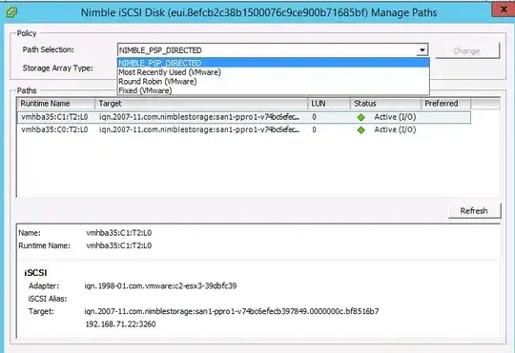Image resolution: width=515 pixels, height=353 pixels.
Task: Open the Path Selection dropdown arrow
Action: click(x=422, y=50)
